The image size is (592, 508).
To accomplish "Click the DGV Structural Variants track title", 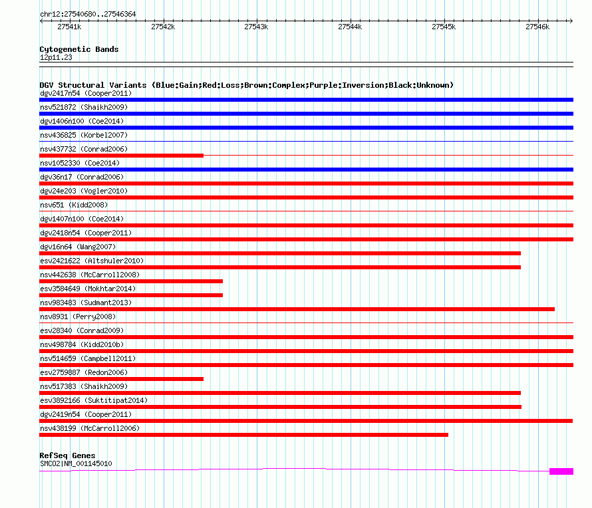I will coord(247,85).
